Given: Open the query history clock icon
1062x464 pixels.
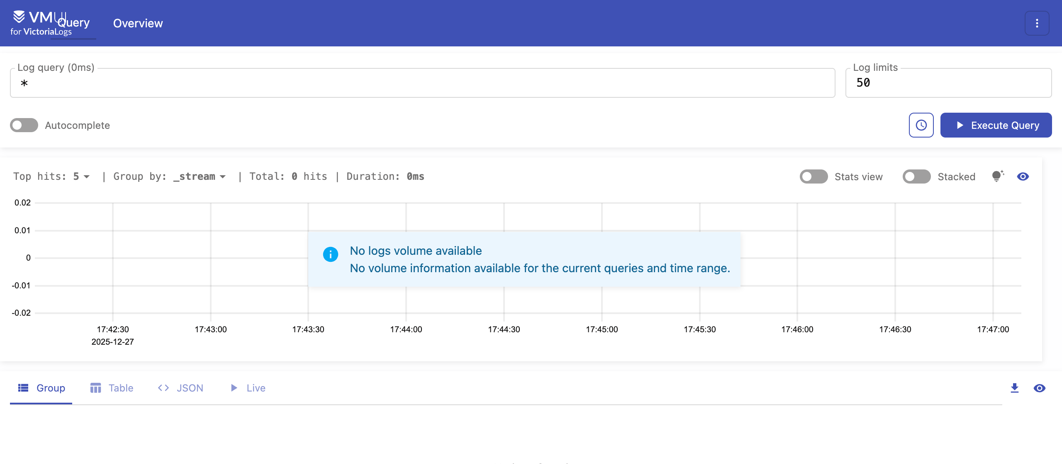Looking at the screenshot, I should click(921, 125).
